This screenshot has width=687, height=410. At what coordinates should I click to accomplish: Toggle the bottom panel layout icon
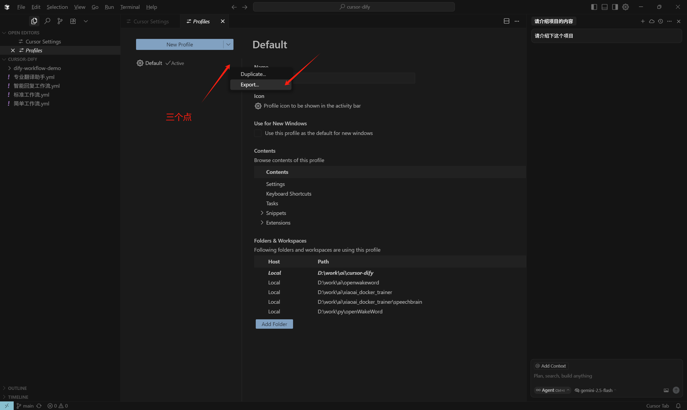[x=604, y=7]
